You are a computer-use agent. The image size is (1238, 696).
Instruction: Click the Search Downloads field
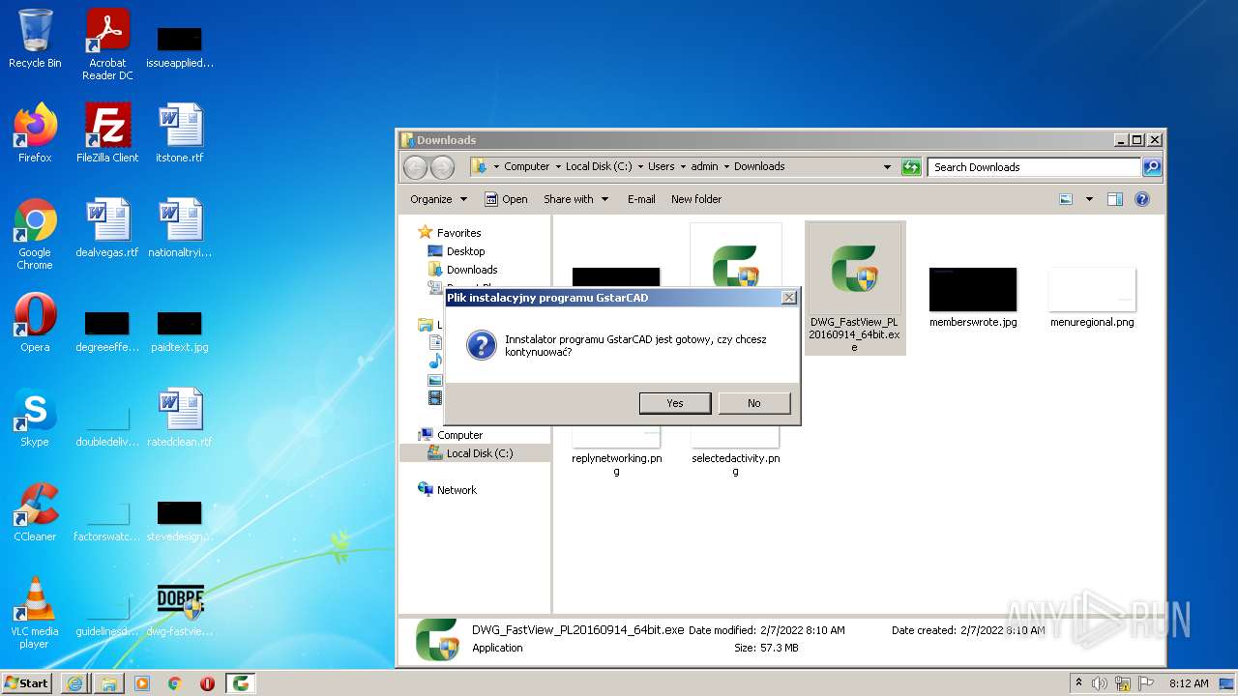tap(1034, 167)
